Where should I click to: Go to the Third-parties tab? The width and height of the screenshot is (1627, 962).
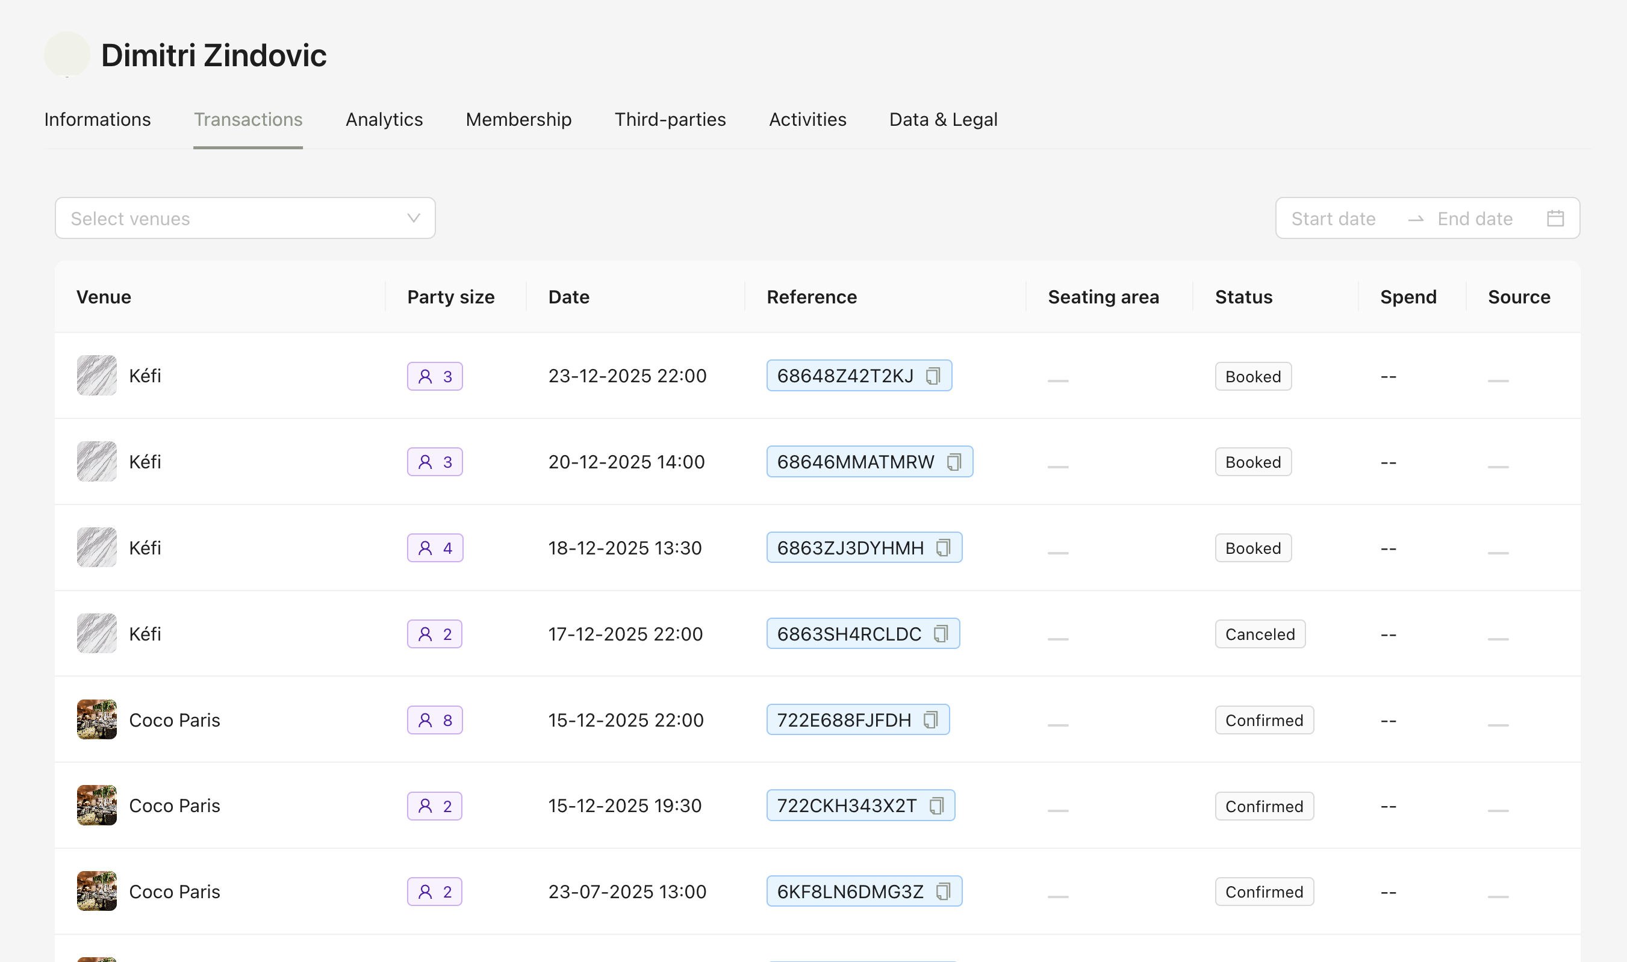pyautogui.click(x=670, y=120)
